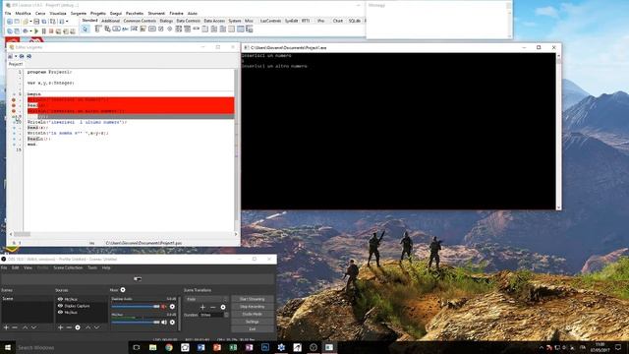Viewport: 629px width, 354px height.
Task: Pick the TScrollBar component icon
Action: click(x=197, y=29)
